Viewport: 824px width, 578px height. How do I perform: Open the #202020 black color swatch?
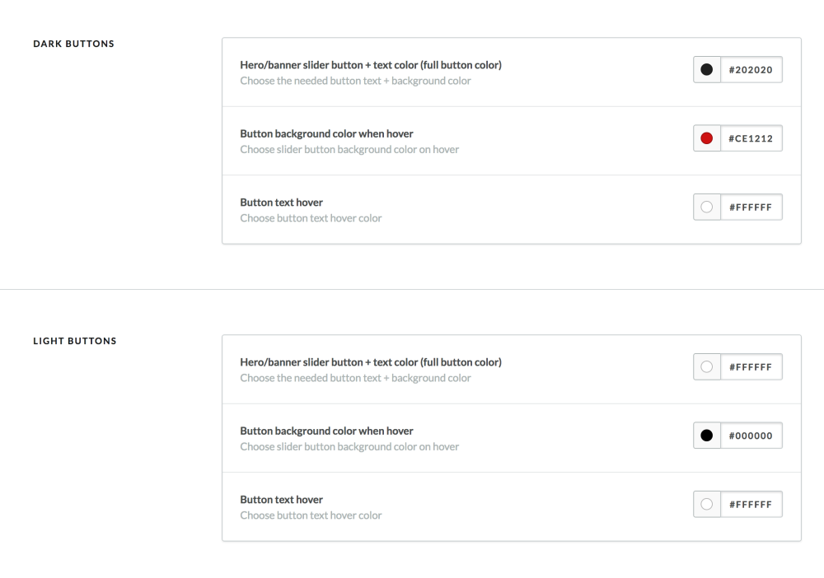pyautogui.click(x=707, y=69)
